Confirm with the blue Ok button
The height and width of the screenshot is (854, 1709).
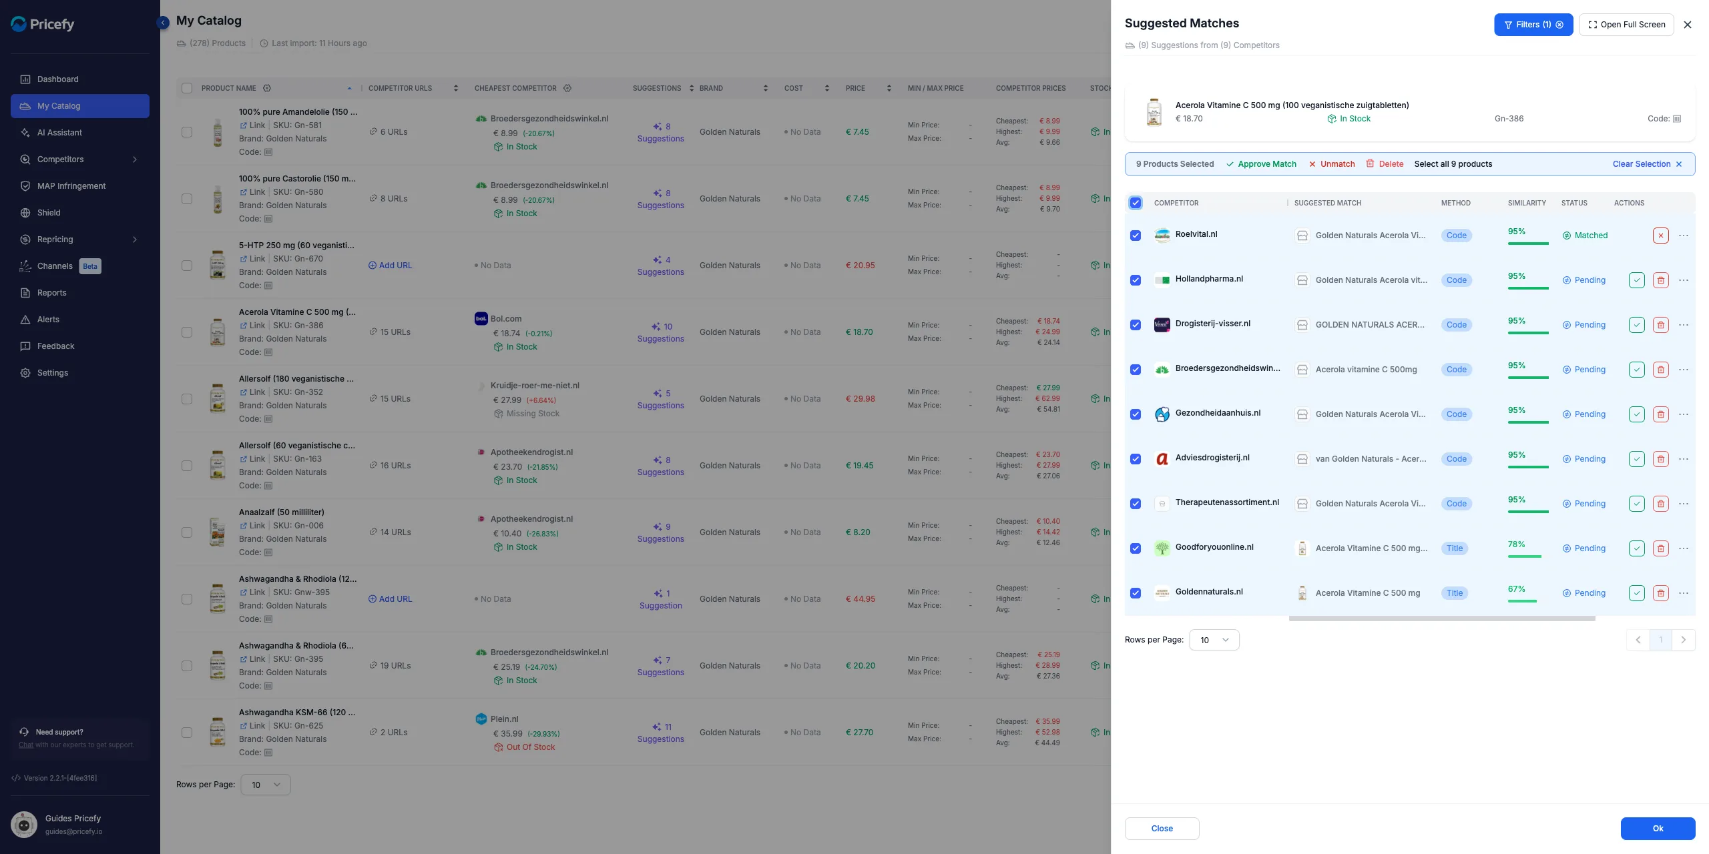click(x=1658, y=829)
